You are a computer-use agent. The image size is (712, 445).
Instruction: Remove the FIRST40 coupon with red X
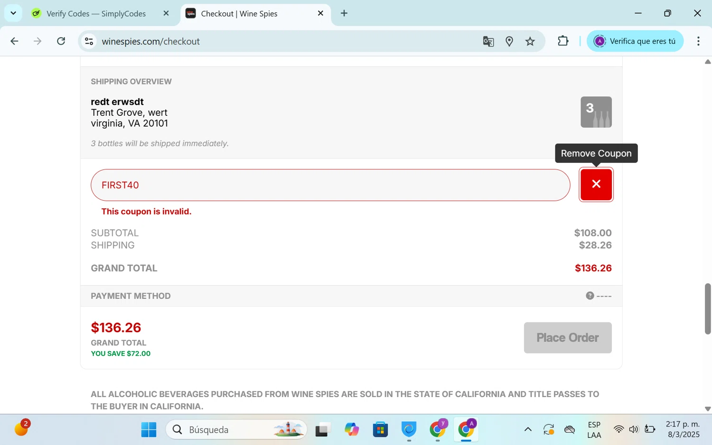tap(596, 185)
